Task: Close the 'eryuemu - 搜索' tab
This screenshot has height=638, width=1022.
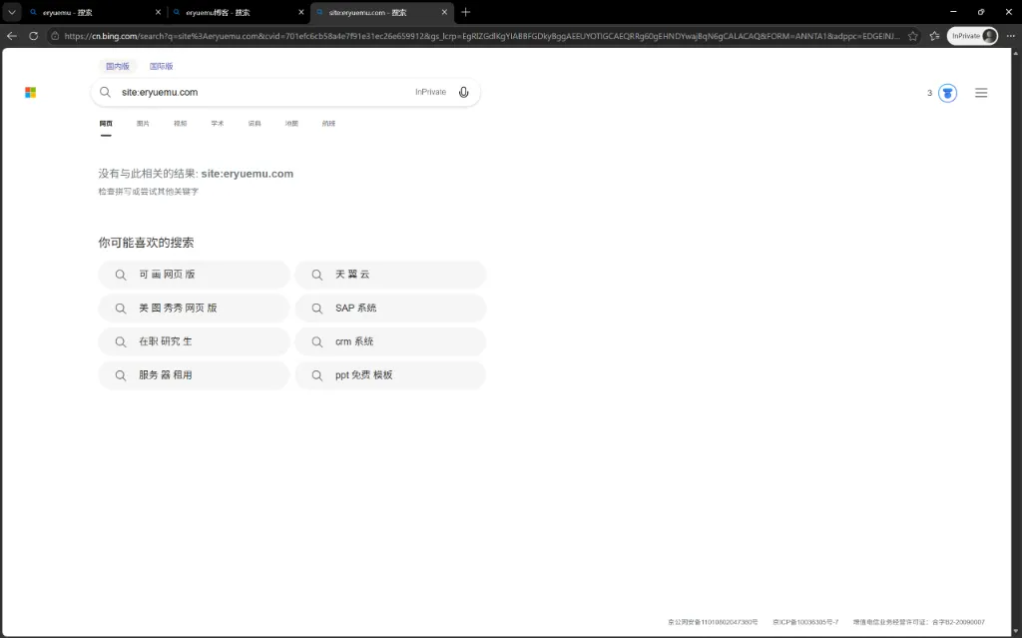Action: pos(158,12)
